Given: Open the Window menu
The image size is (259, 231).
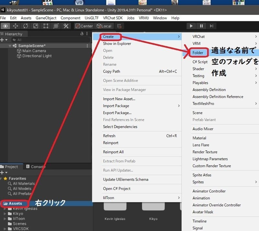Looking at the screenshot, I should pyautogui.click(x=160, y=18).
